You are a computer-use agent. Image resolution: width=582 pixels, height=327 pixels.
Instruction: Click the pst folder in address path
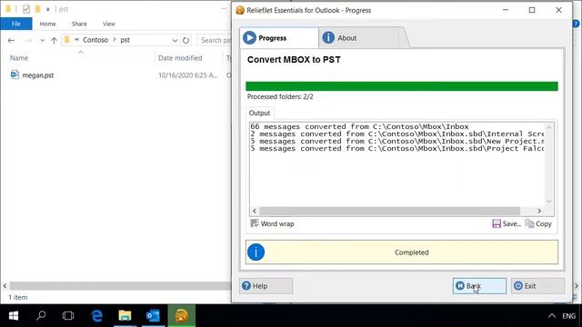pyautogui.click(x=125, y=40)
